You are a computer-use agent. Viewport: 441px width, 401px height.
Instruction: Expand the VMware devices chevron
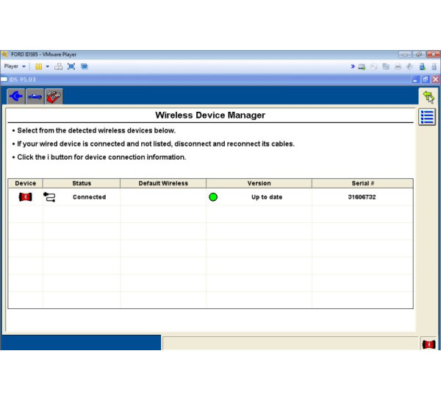click(x=353, y=66)
